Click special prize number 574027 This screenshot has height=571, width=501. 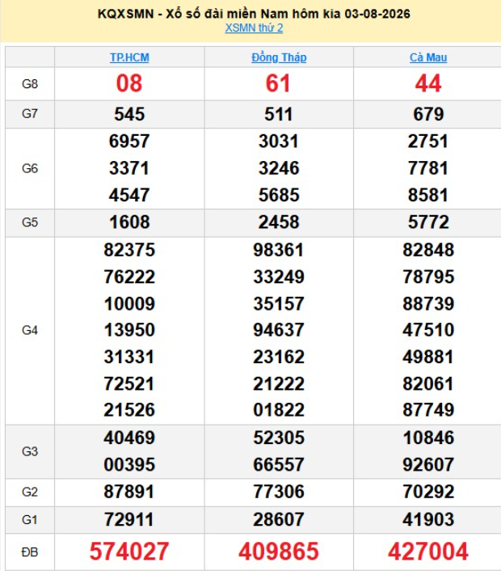[129, 552]
